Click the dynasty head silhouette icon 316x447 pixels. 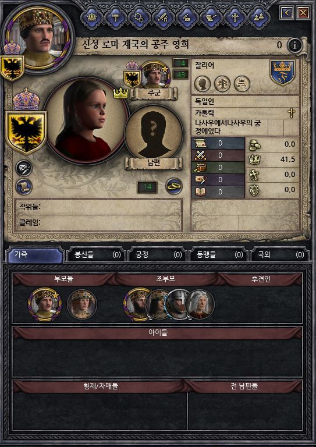pos(203,84)
